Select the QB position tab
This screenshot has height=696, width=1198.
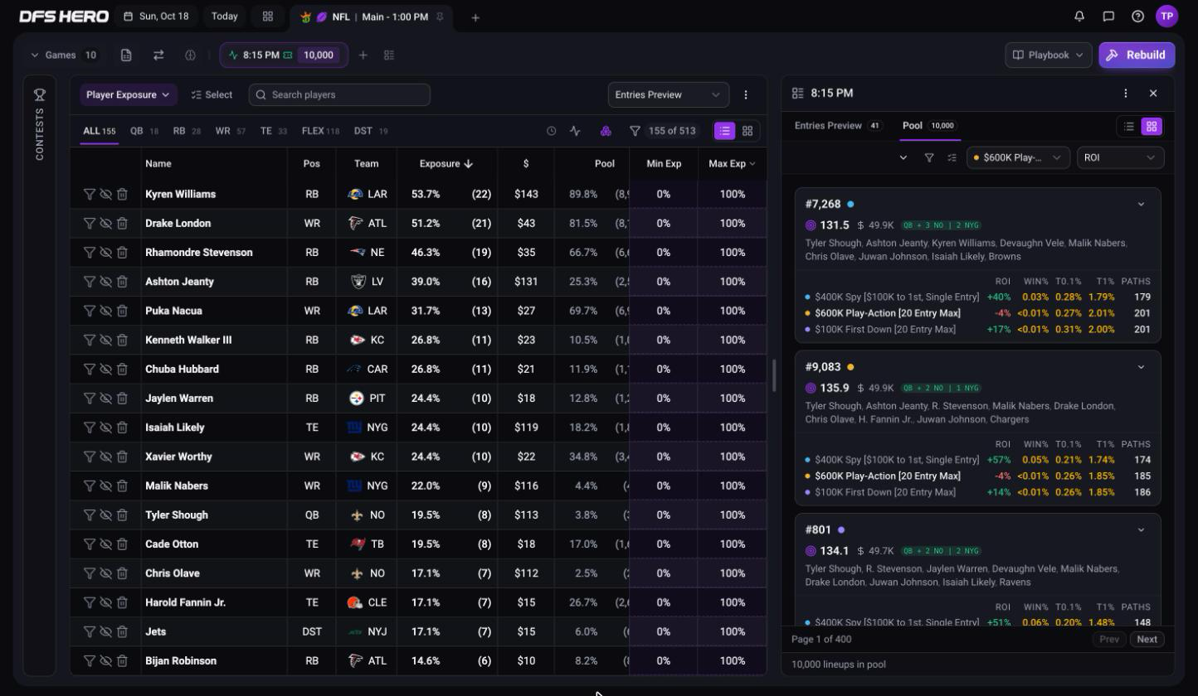click(x=143, y=131)
